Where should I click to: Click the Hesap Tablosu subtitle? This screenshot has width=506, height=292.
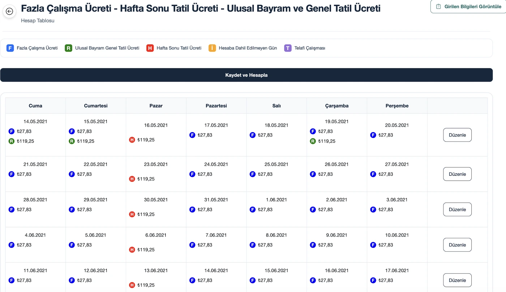coord(38,21)
